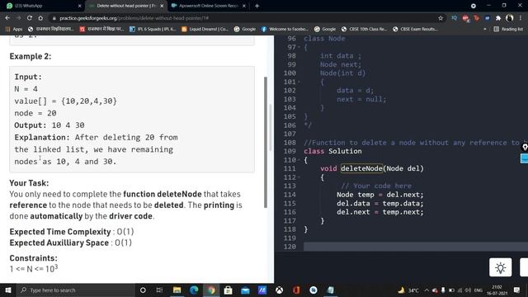Open Task View from the taskbar
The width and height of the screenshot is (528, 297).
coord(159,290)
